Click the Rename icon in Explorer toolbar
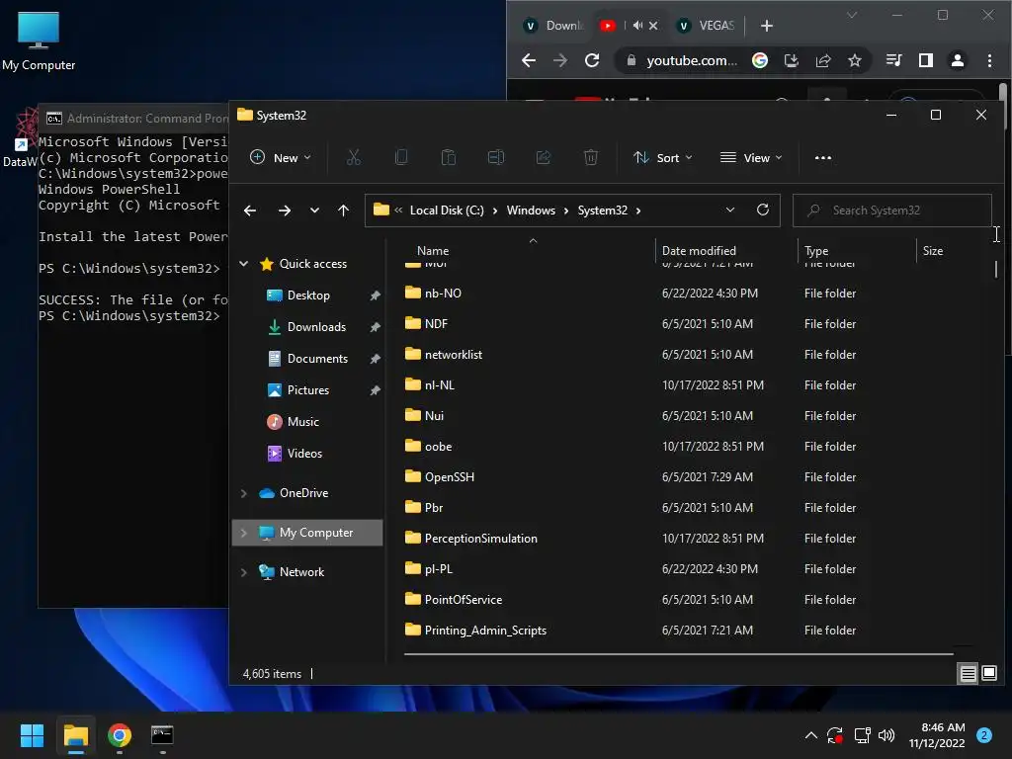The image size is (1012, 759). (496, 157)
